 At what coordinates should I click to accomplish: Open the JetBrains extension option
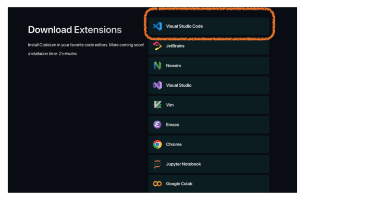click(x=175, y=46)
